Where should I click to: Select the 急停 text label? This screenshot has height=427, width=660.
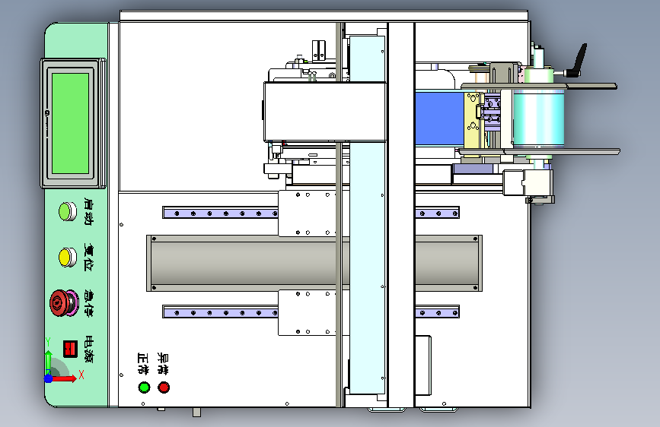click(x=89, y=302)
